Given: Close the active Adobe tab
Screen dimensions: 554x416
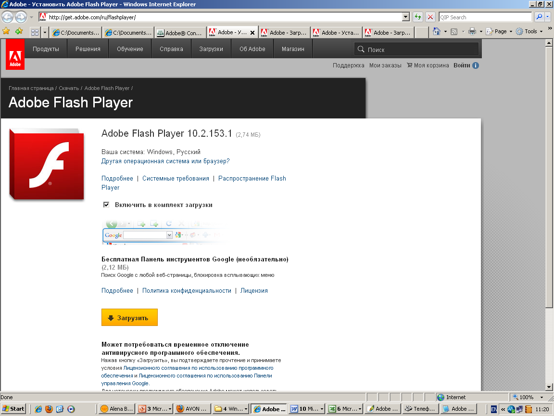Looking at the screenshot, I should [x=252, y=33].
